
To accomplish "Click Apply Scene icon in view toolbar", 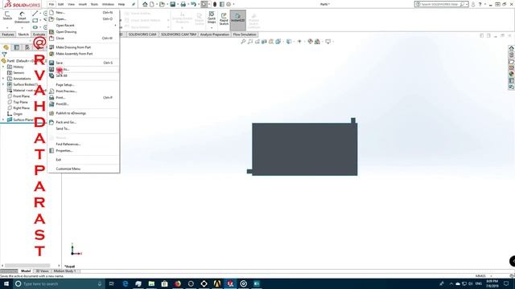I will click(317, 42).
